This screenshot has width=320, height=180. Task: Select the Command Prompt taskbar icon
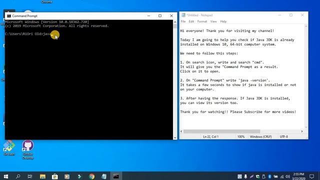[x=116, y=176]
